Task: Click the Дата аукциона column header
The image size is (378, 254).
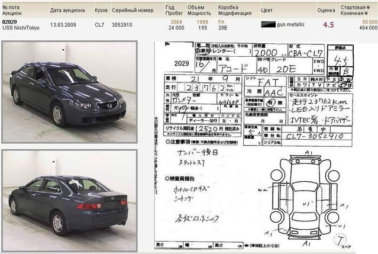Action: click(x=67, y=11)
